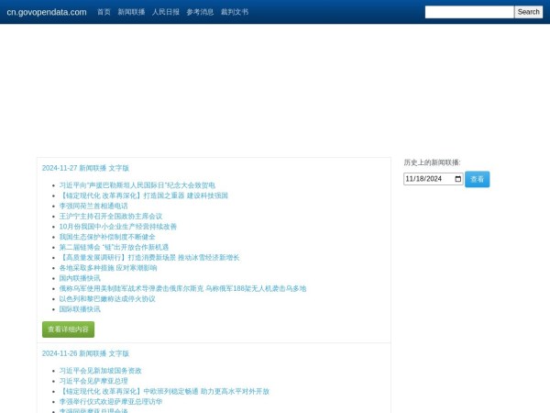
Task: Open the 2024-11-26 新闻联播 文字版 heading
Action: coord(85,353)
